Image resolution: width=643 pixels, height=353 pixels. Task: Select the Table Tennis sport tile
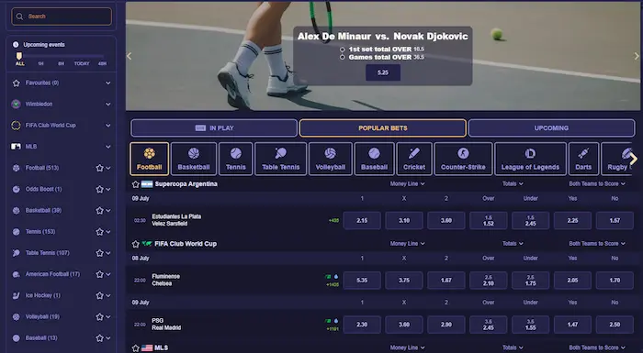click(x=281, y=159)
